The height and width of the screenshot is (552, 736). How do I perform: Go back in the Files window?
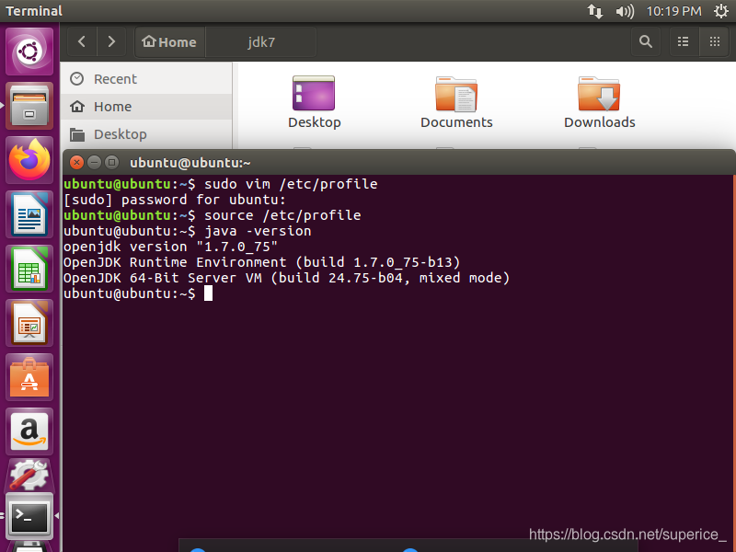click(x=82, y=41)
